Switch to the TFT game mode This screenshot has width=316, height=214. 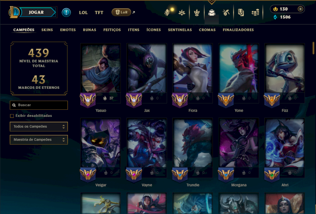pyautogui.click(x=99, y=13)
